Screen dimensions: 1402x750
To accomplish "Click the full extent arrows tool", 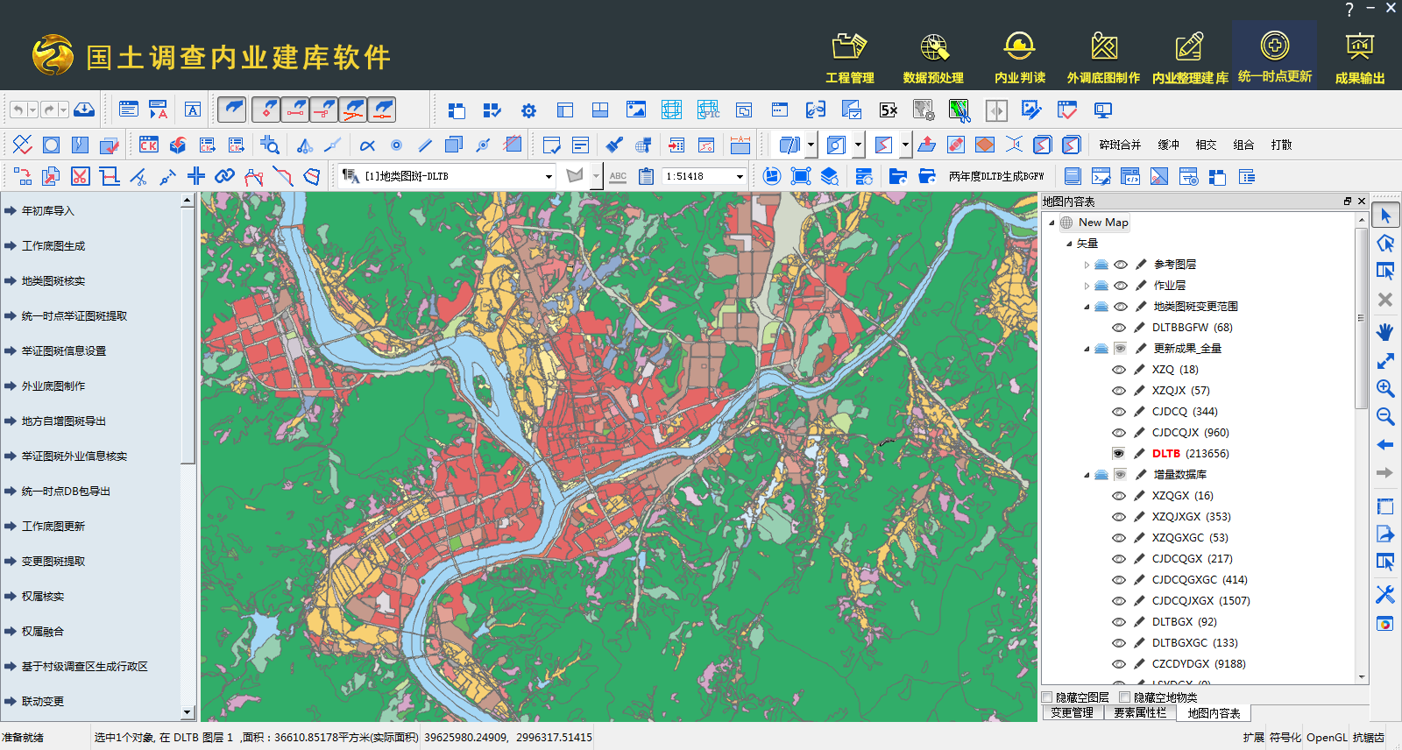I will coord(1385,360).
